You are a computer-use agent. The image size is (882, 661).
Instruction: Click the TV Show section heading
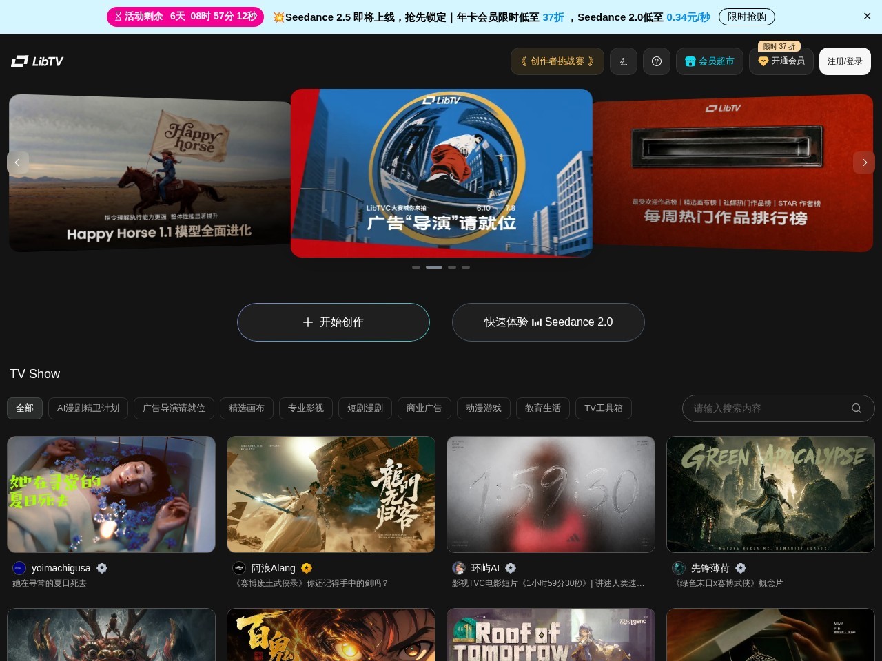pyautogui.click(x=34, y=374)
